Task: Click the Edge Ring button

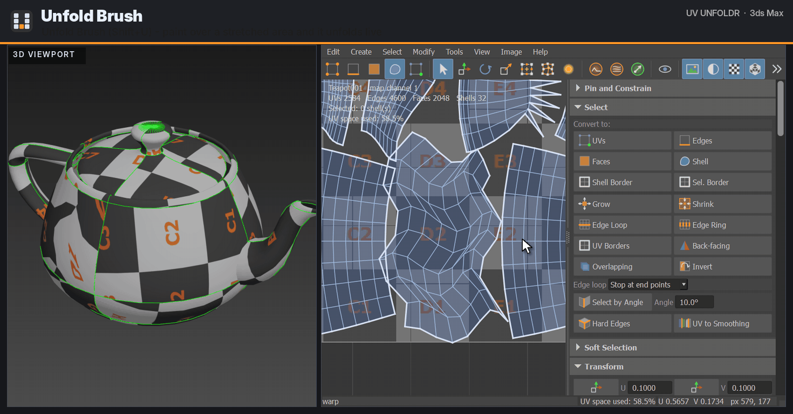Action: (723, 225)
